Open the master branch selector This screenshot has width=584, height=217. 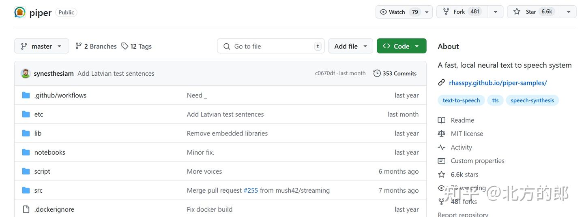(x=41, y=46)
